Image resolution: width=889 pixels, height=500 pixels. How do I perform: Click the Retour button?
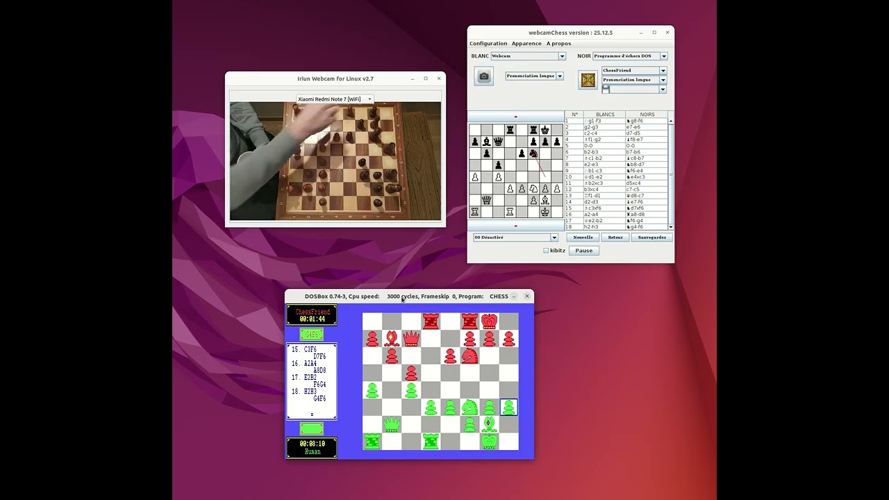615,237
